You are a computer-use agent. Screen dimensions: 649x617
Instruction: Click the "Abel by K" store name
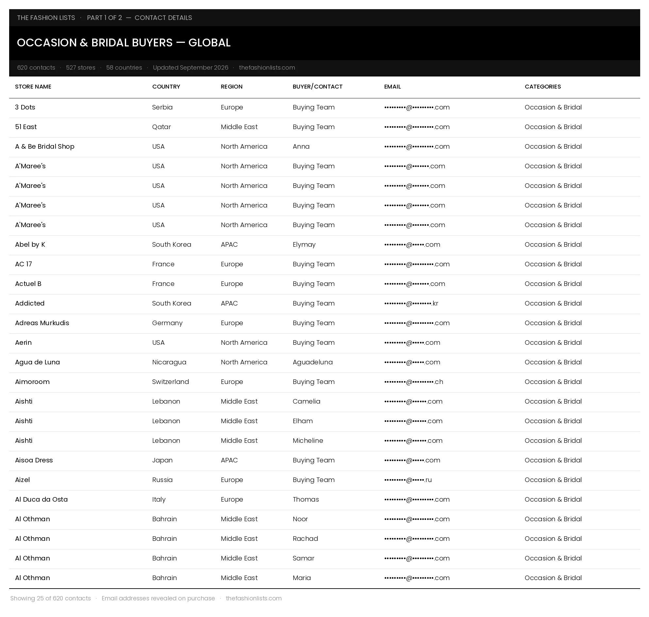pos(30,244)
